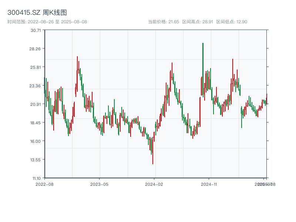Click y-axis label 30.71
Image resolution: width=296 pixels, height=222 pixels.
36,30
